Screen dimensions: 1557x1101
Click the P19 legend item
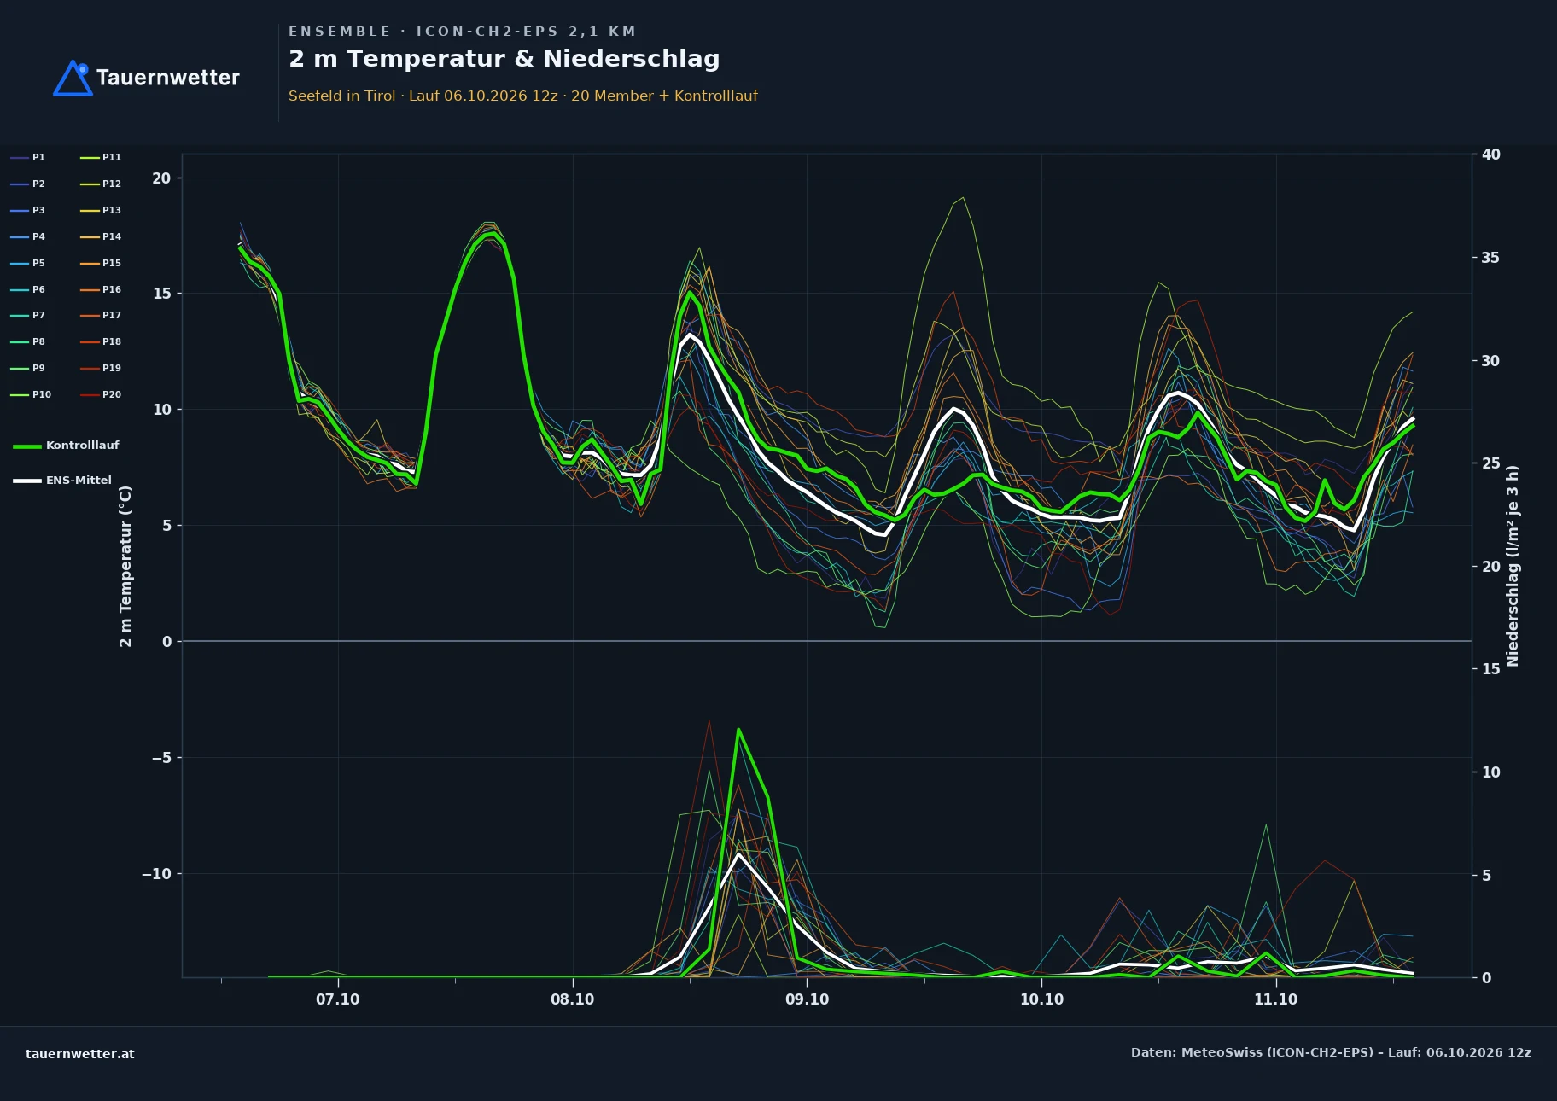(101, 368)
